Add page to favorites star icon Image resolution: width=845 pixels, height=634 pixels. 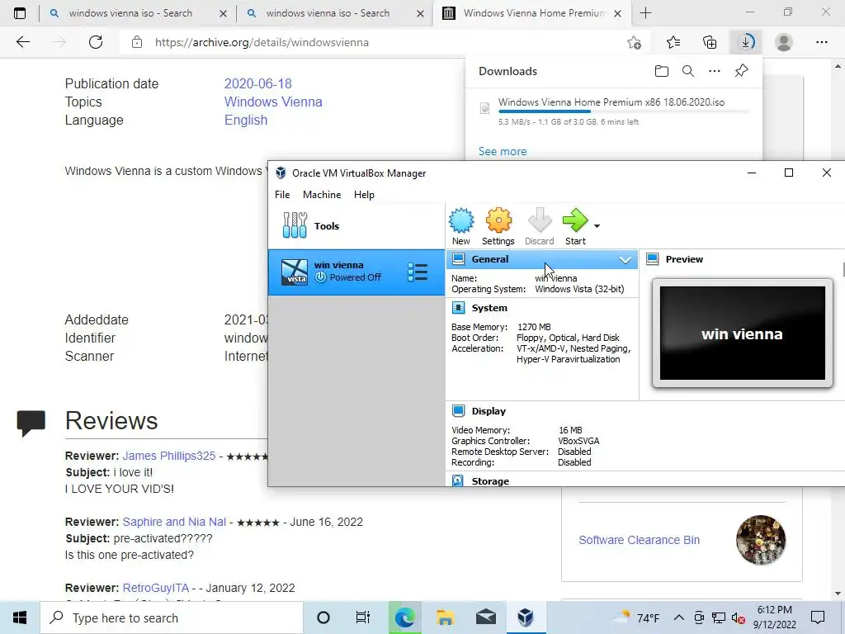click(x=635, y=42)
